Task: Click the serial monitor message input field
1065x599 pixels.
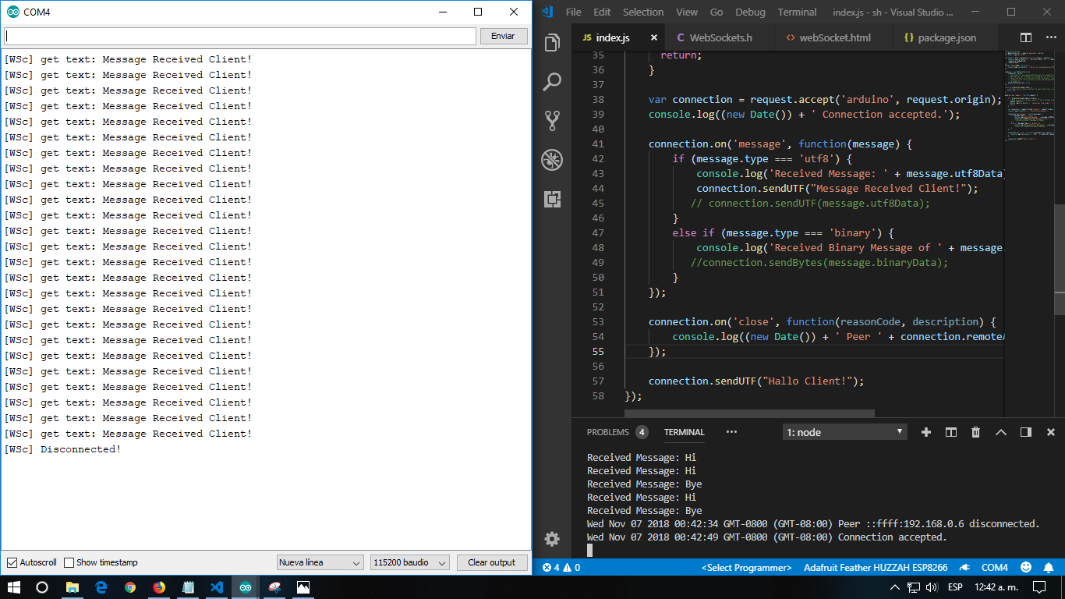Action: [239, 36]
